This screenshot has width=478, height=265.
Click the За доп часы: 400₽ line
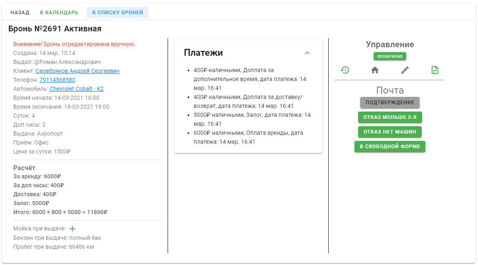pyautogui.click(x=38, y=186)
